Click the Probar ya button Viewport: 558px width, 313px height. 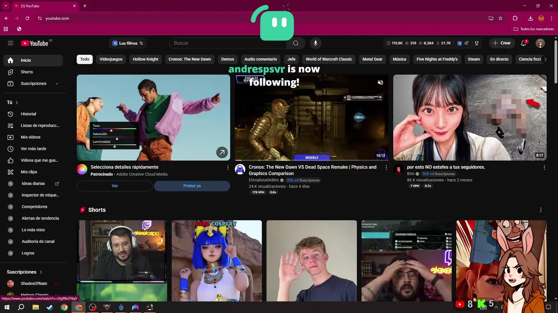click(x=192, y=186)
